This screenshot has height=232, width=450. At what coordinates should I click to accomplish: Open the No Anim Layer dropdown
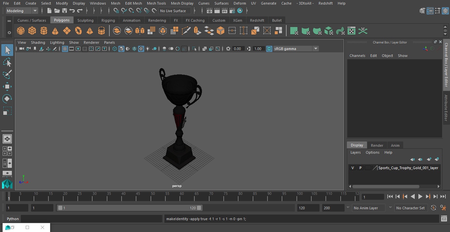click(369, 208)
